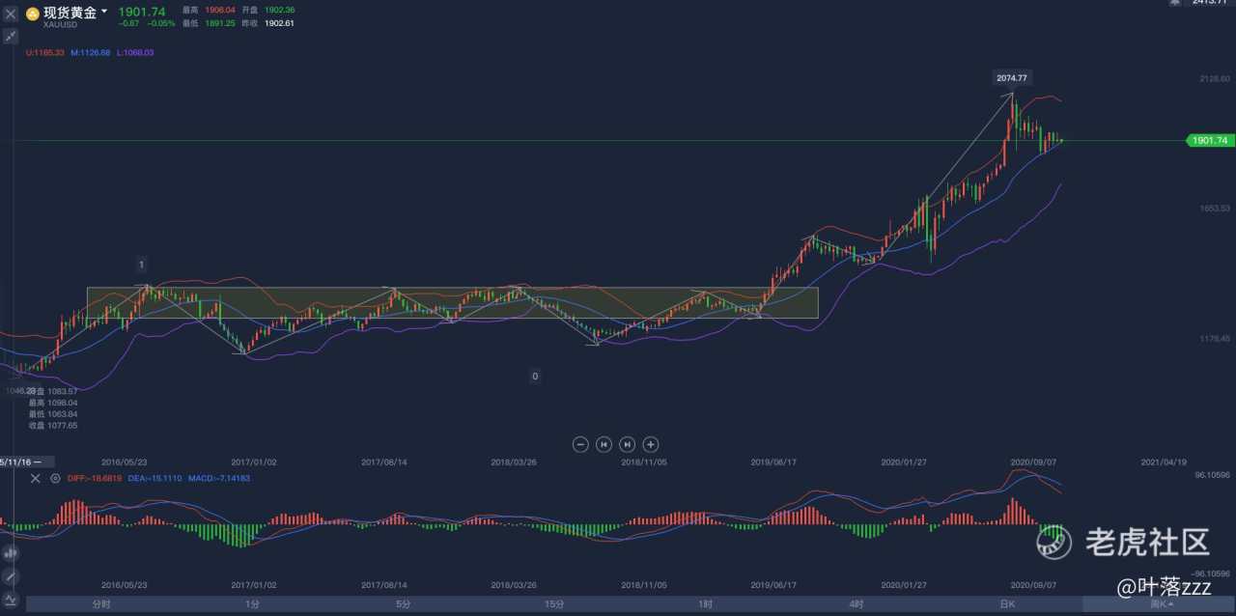Click the marker labeled 1 above chart

(x=141, y=264)
